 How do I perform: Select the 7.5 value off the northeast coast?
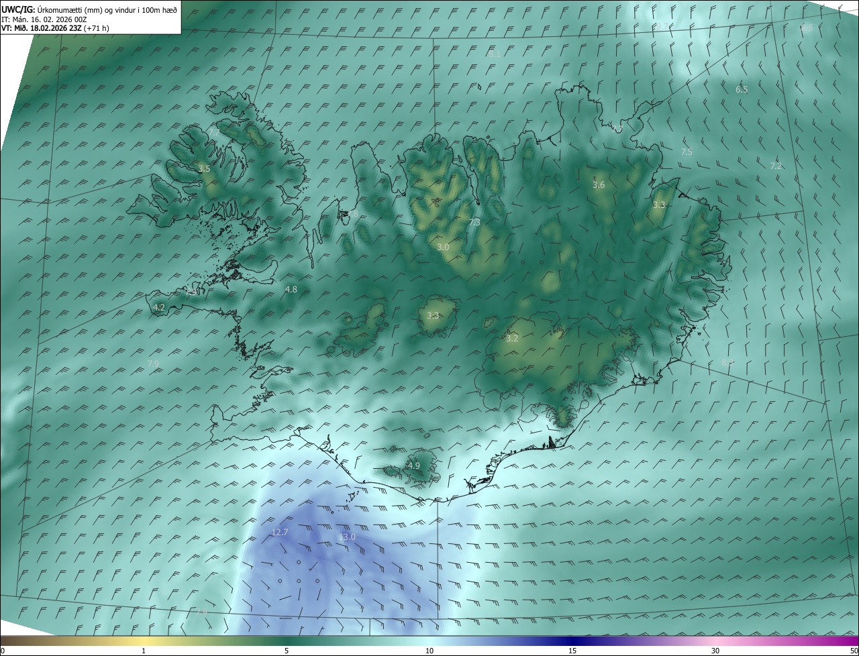coord(687,152)
